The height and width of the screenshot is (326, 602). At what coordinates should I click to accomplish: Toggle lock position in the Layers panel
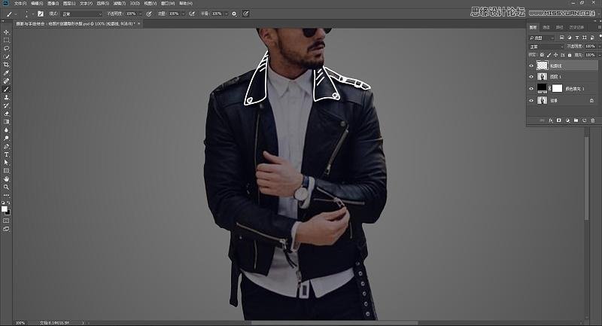[555, 55]
